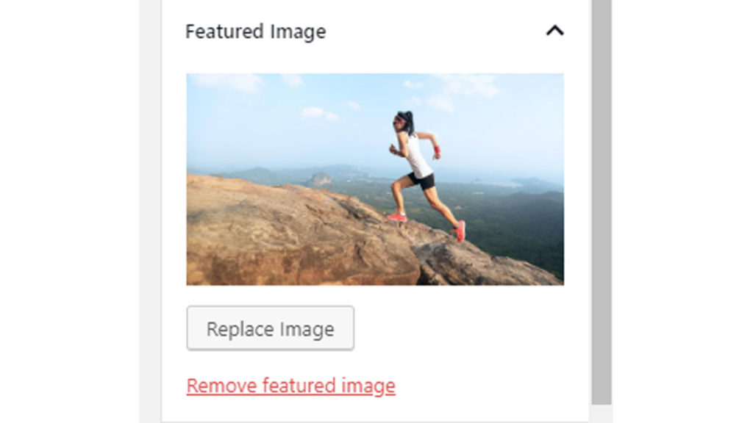Click the gray vertical scrollbar thumb

click(602, 201)
